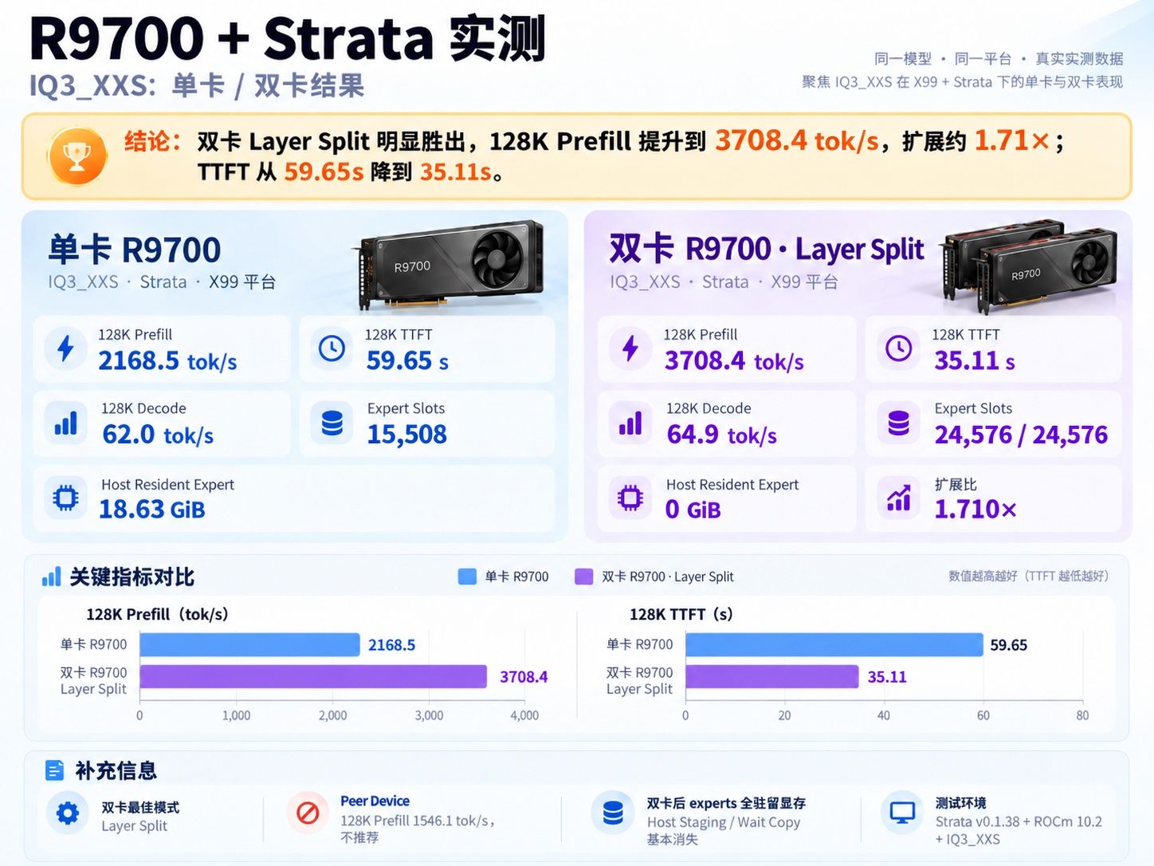Select the chip icon beside 18.63 GiB
The image size is (1154, 866).
(65, 498)
